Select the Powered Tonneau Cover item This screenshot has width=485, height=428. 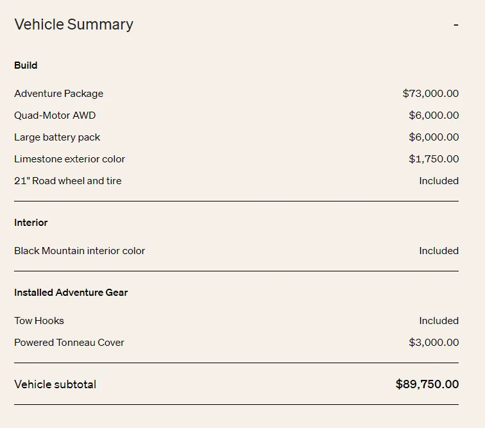(x=69, y=343)
